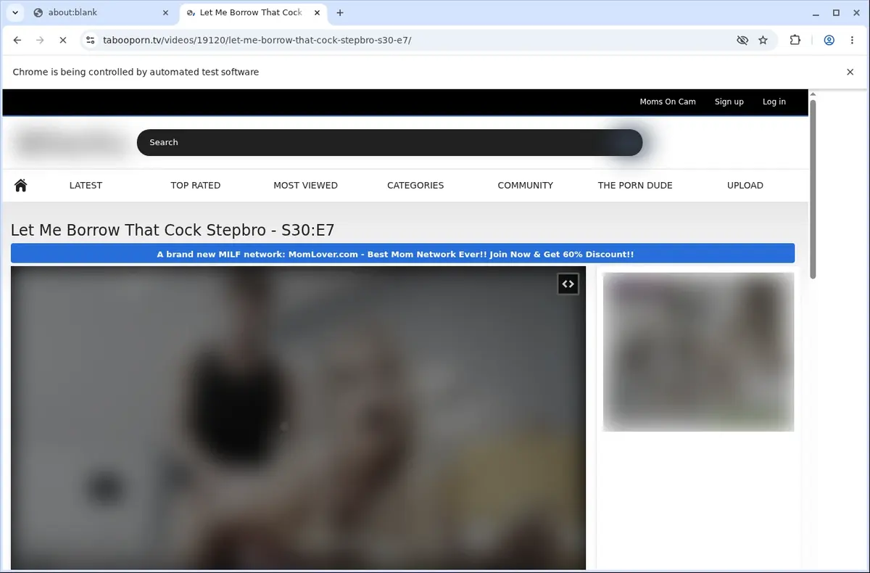Screen dimensions: 870x573
Task: Bookmark this page with star icon
Action: click(763, 41)
